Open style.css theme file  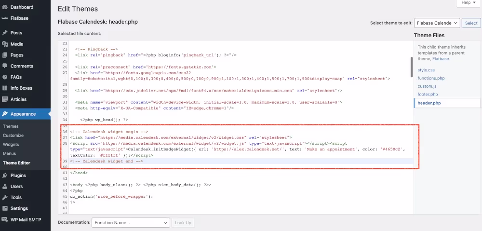[x=426, y=70]
